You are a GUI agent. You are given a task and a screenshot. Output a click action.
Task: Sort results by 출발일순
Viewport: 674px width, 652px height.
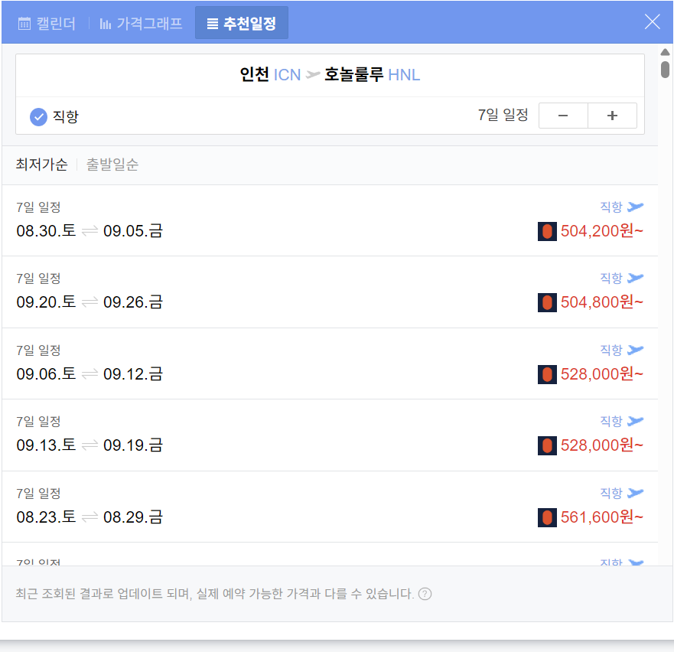[112, 165]
